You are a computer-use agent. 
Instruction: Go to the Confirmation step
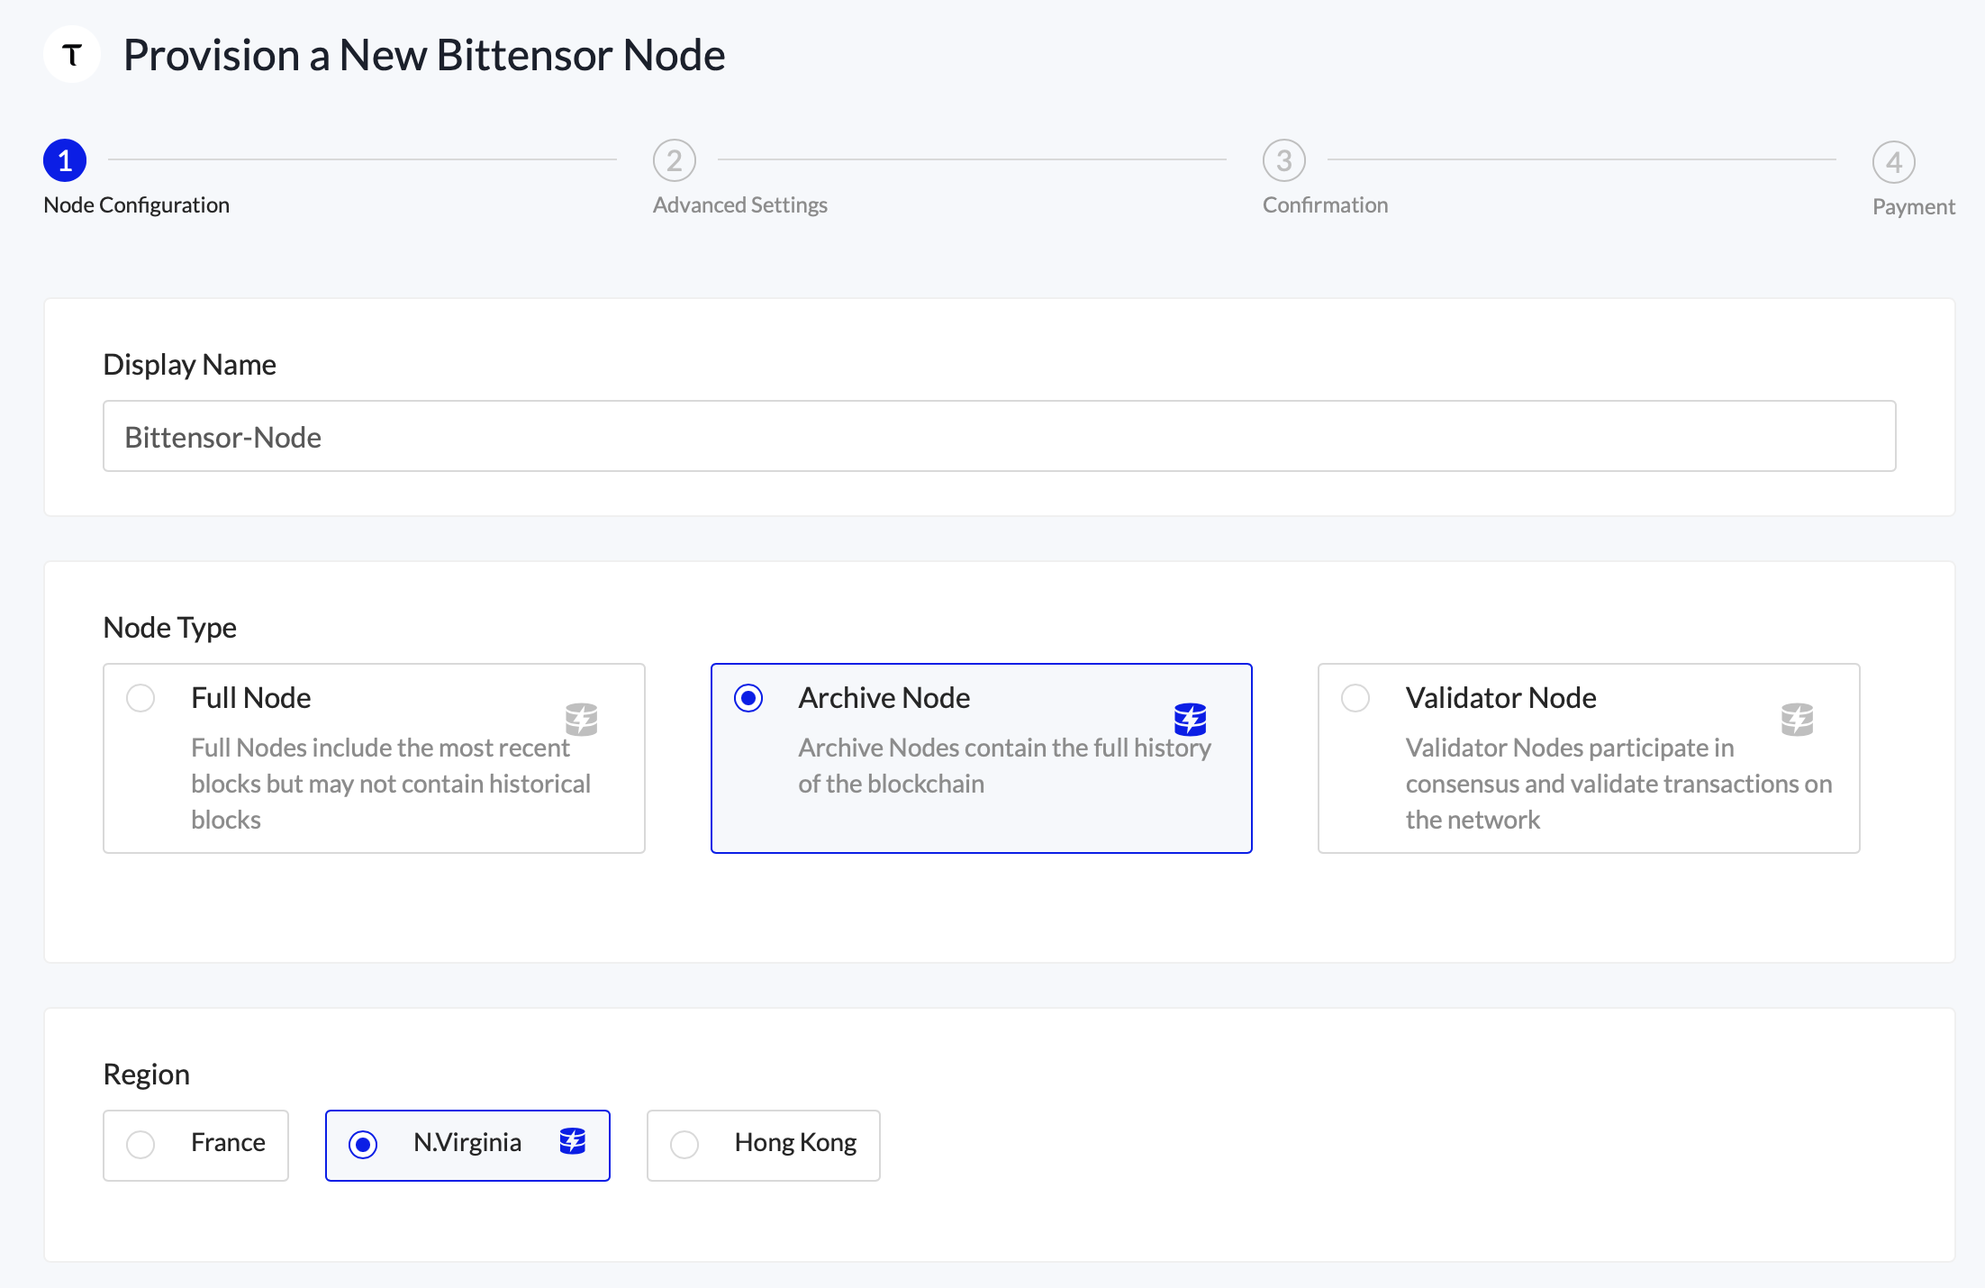tap(1325, 204)
